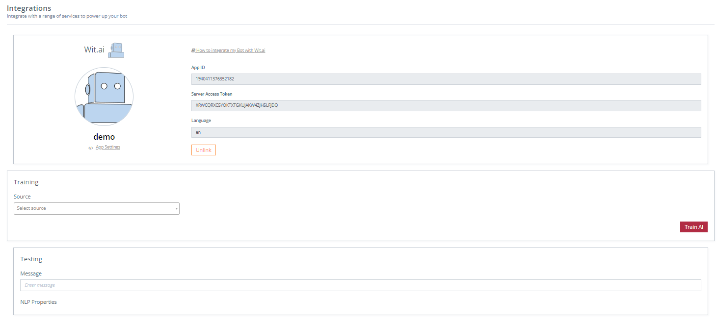Click the small Wit.ai robot logo icon
The image size is (717, 323).
coord(116,50)
